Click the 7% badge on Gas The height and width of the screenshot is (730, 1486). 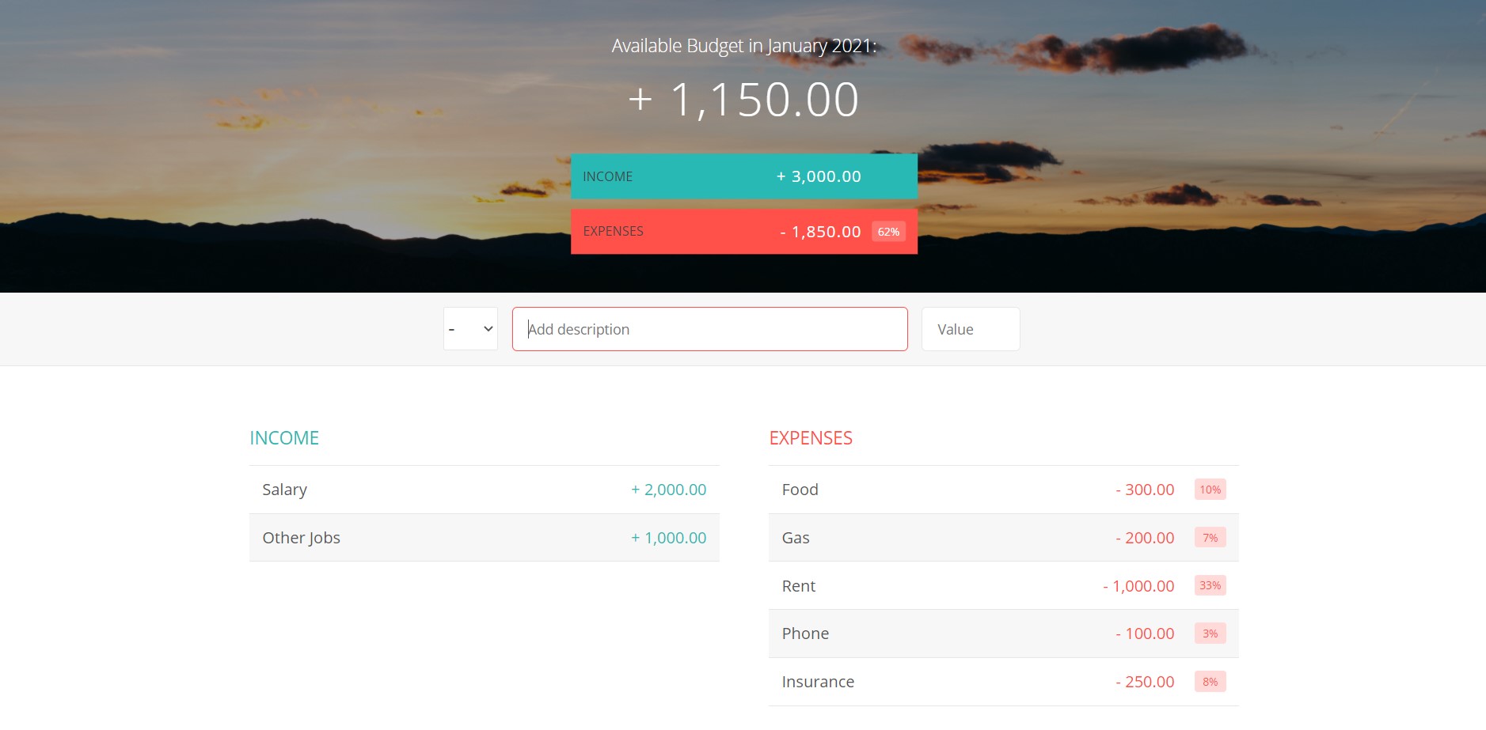click(1210, 538)
